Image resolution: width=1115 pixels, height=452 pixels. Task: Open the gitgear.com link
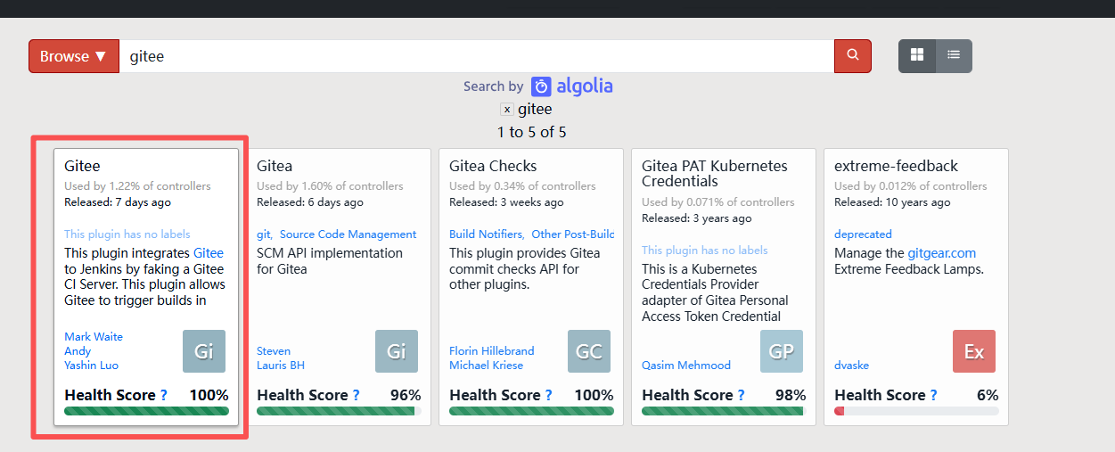tap(941, 253)
